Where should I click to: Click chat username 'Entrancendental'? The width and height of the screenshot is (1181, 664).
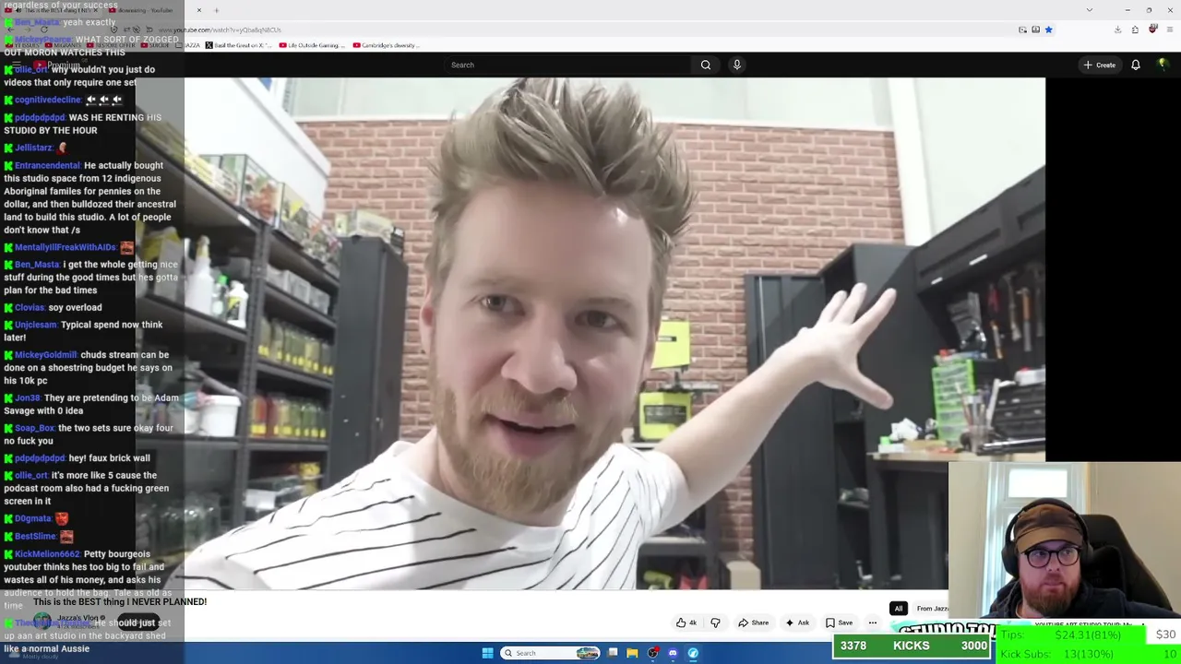[x=47, y=165]
